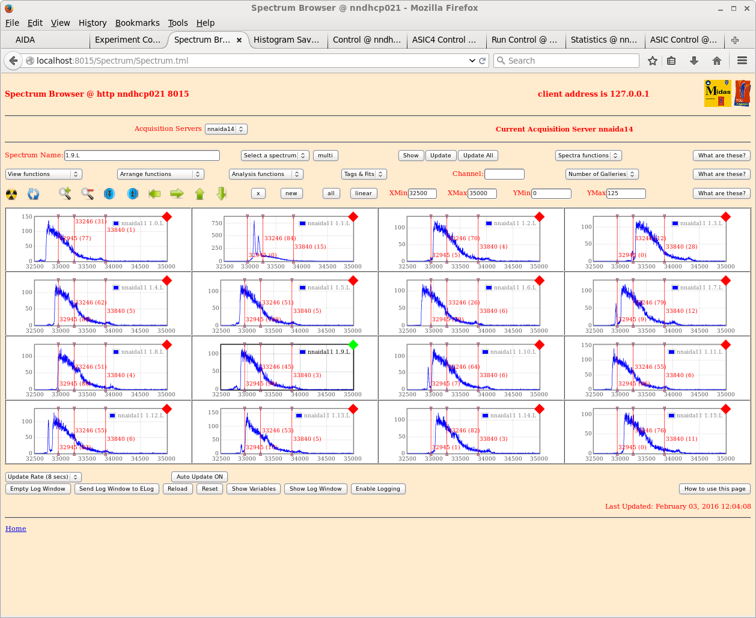
Task: Click How to use this page
Action: (715, 489)
